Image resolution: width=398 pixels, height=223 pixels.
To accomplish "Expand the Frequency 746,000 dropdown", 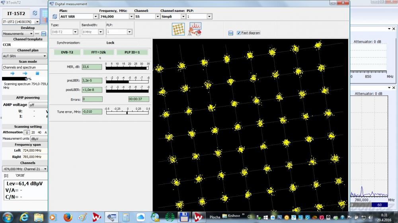I will click(x=131, y=16).
